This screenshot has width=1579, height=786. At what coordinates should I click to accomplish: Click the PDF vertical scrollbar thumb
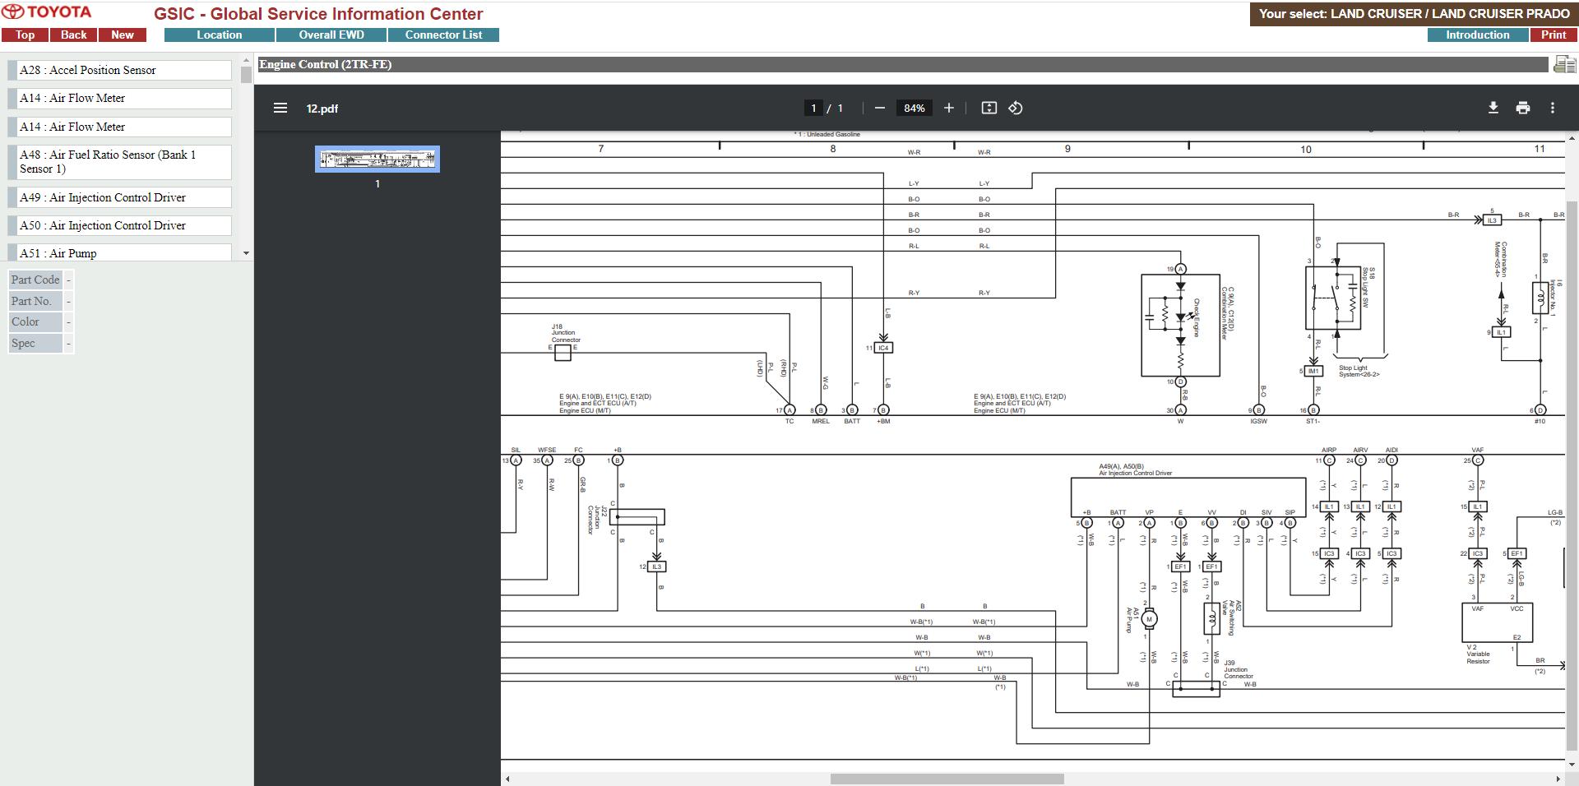1572,474
